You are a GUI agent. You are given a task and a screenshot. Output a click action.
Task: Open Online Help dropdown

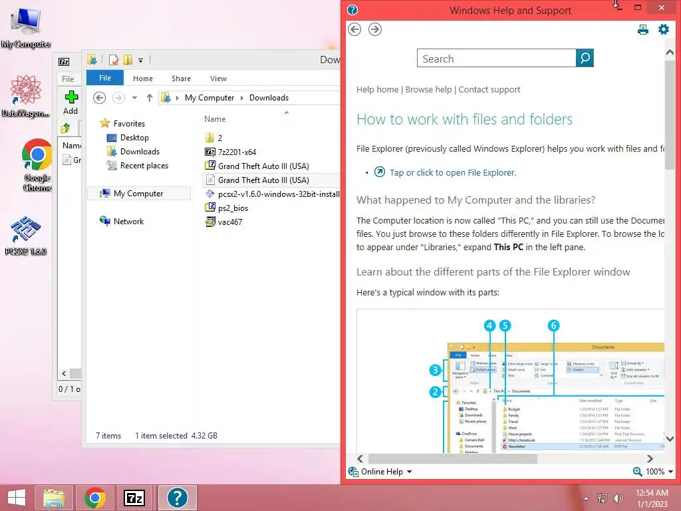coord(380,472)
